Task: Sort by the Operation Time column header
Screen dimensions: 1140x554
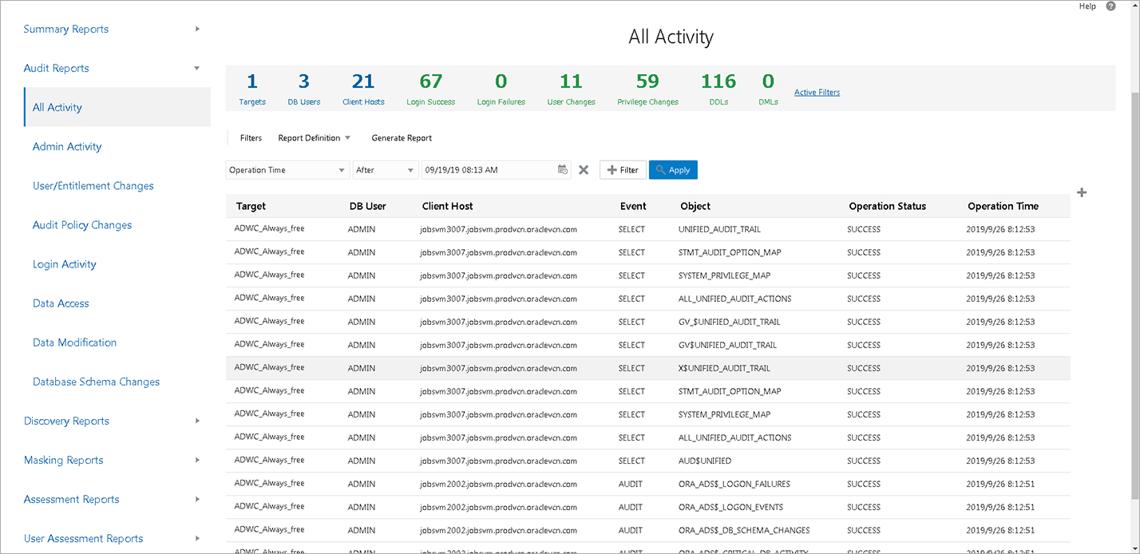Action: [1003, 206]
